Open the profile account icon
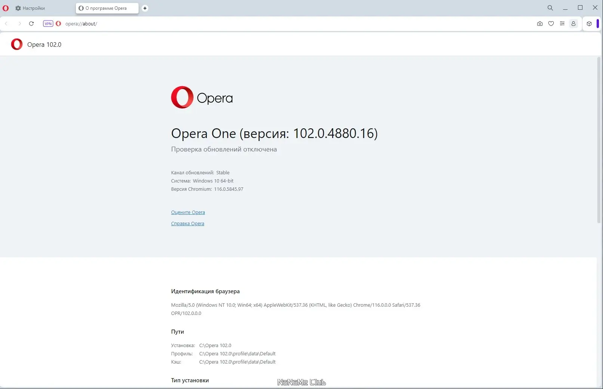This screenshot has height=389, width=603. tap(573, 24)
